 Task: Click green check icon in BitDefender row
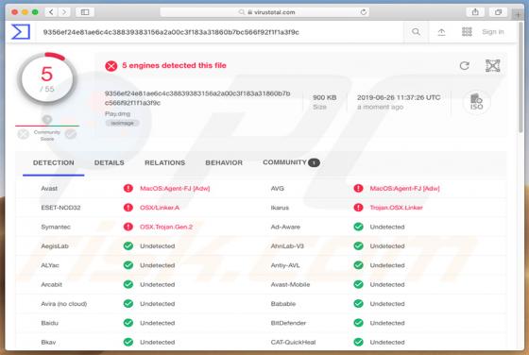point(358,323)
